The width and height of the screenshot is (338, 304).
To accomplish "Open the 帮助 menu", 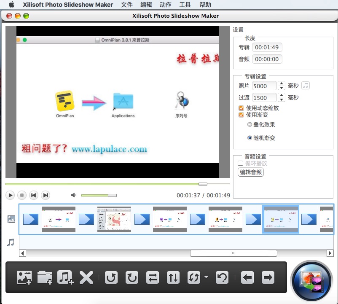I will coord(205,5).
